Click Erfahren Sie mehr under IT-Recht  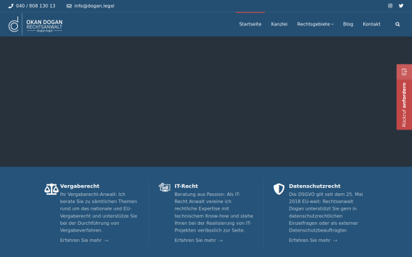click(198, 241)
